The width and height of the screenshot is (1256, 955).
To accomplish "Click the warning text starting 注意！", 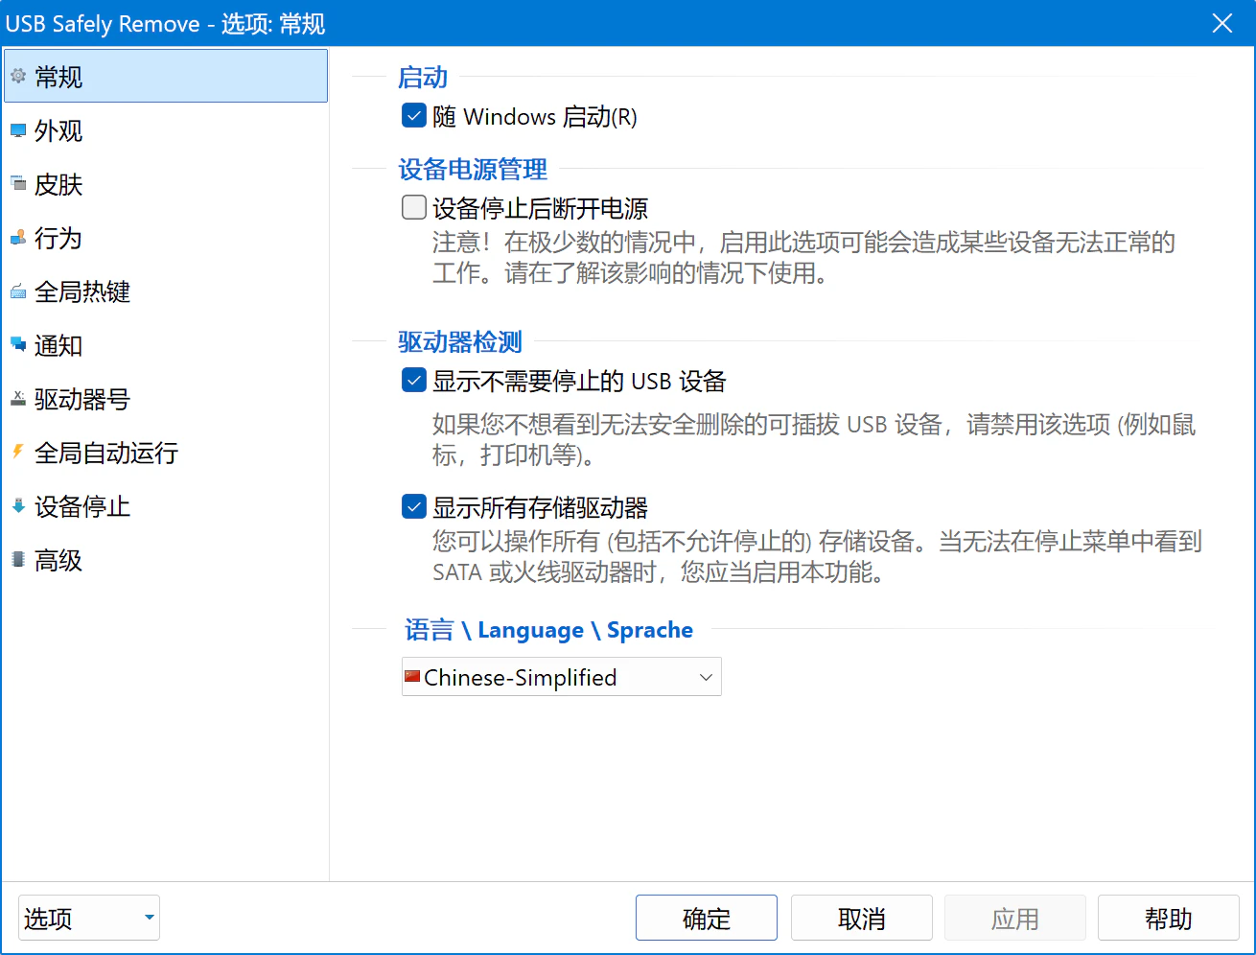I will click(803, 257).
